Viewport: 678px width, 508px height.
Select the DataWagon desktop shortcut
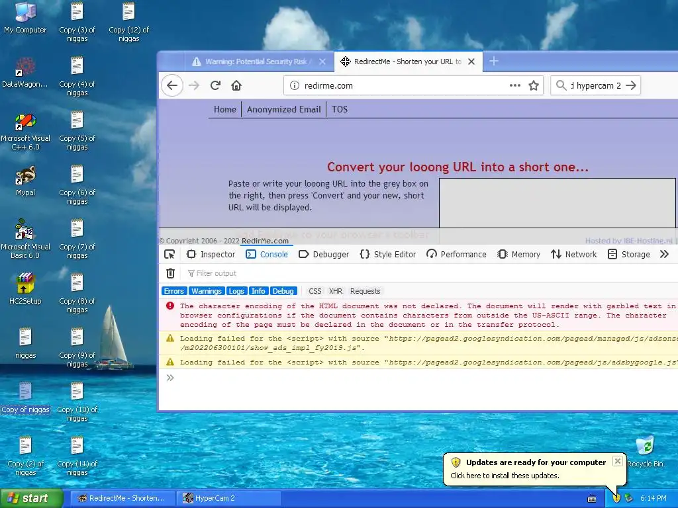pyautogui.click(x=25, y=73)
